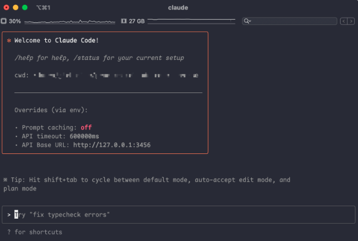Minimize the terminal with yellow button

[x=15, y=7]
